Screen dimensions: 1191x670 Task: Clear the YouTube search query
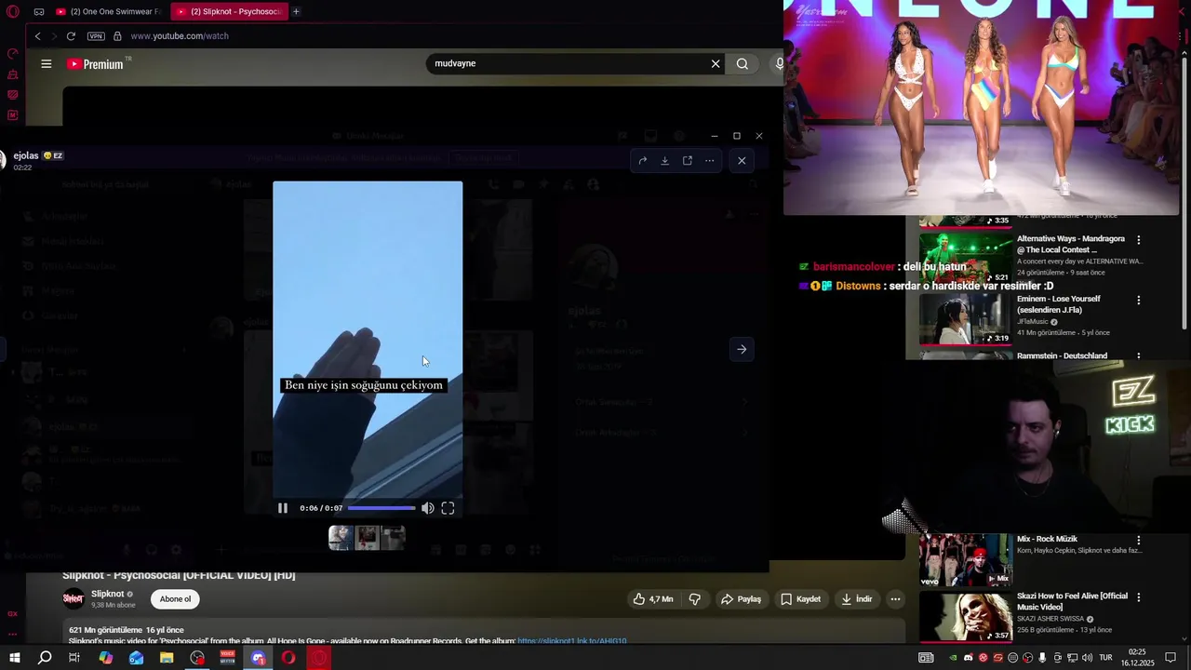pyautogui.click(x=716, y=64)
